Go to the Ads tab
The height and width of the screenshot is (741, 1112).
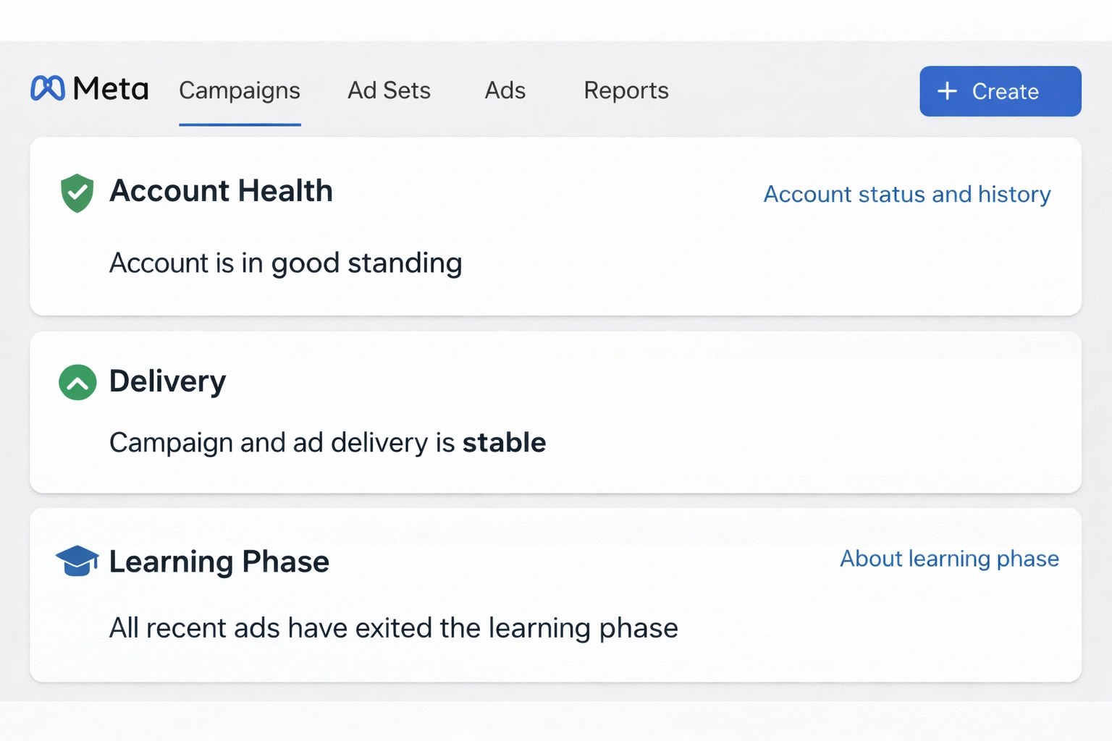tap(505, 90)
